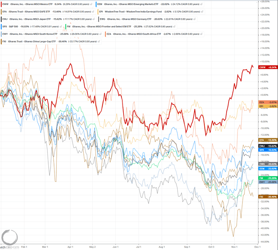Image resolution: width=278 pixels, height=250 pixels.
Task: Click the green color bar beside FM
Action: click(66, 26)
